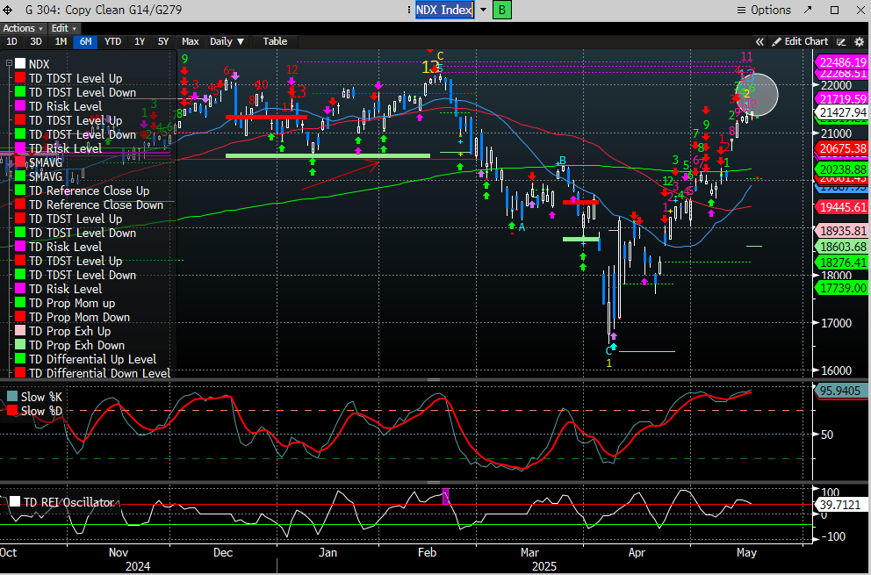This screenshot has width=871, height=575.
Task: Click the Slow %D red color swatch
Action: (x=11, y=411)
